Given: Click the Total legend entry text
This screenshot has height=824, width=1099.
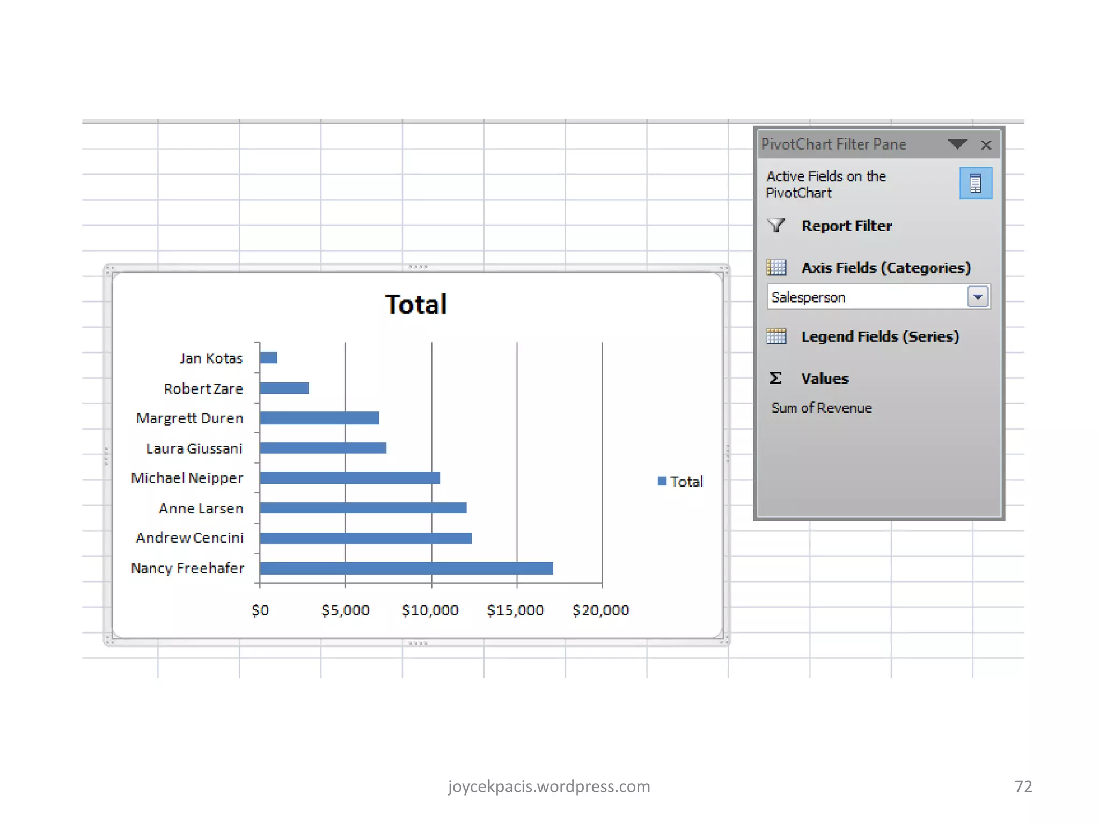Looking at the screenshot, I should coord(686,482).
